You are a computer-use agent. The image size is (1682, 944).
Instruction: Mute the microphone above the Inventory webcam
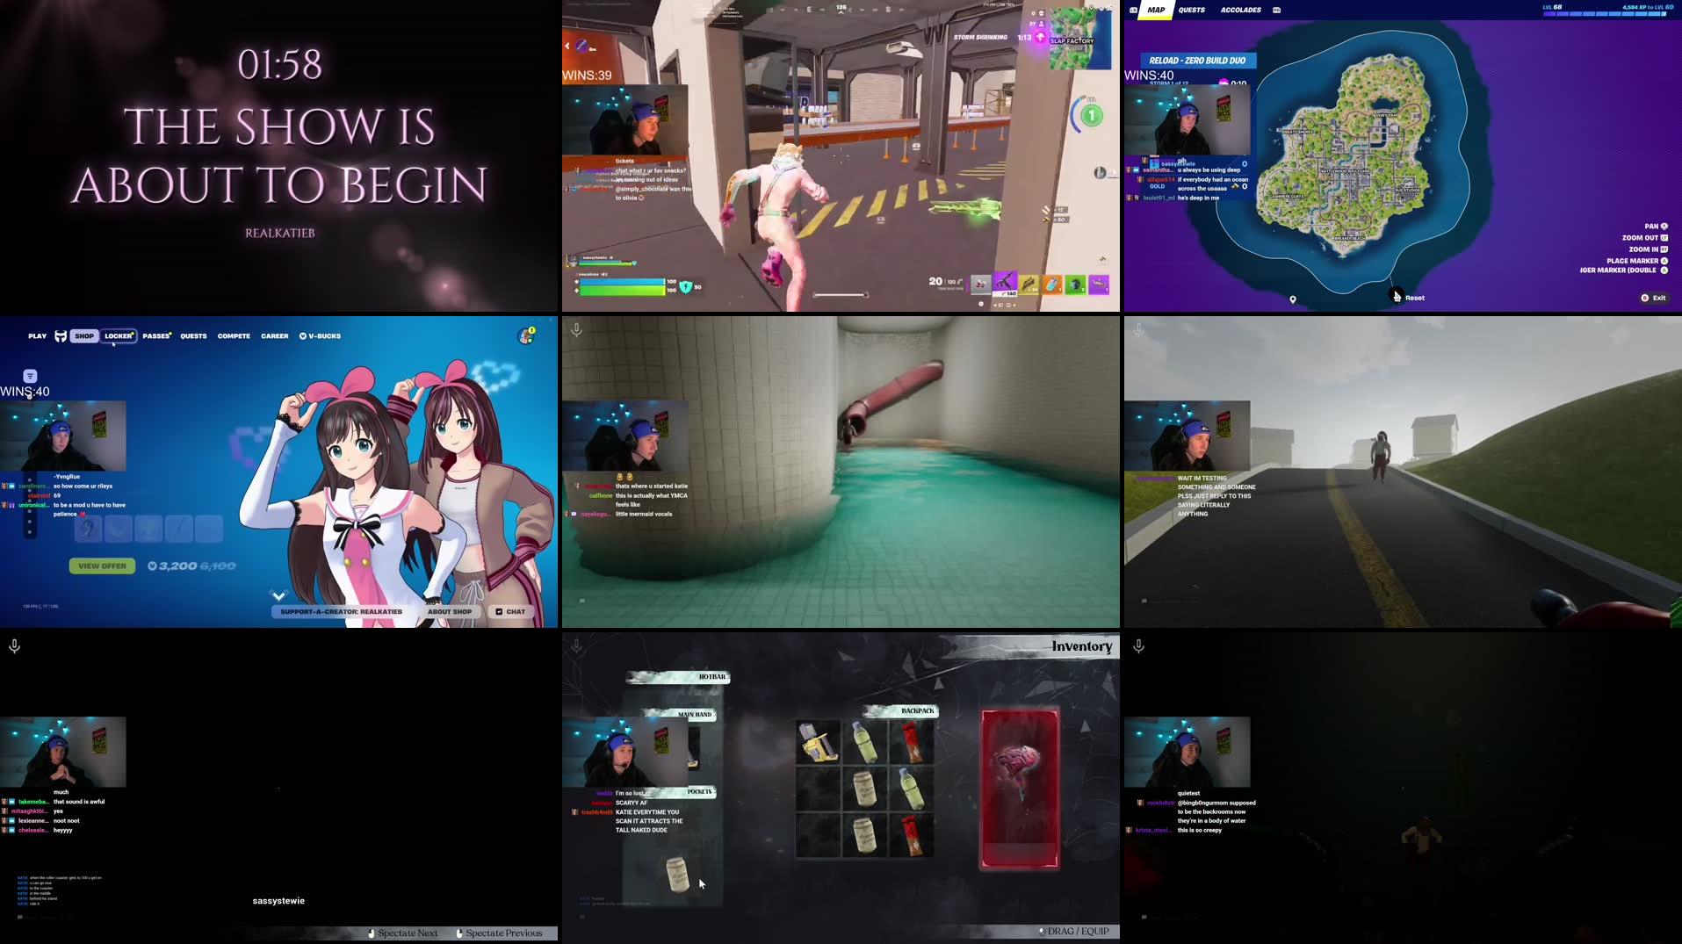pos(576,645)
